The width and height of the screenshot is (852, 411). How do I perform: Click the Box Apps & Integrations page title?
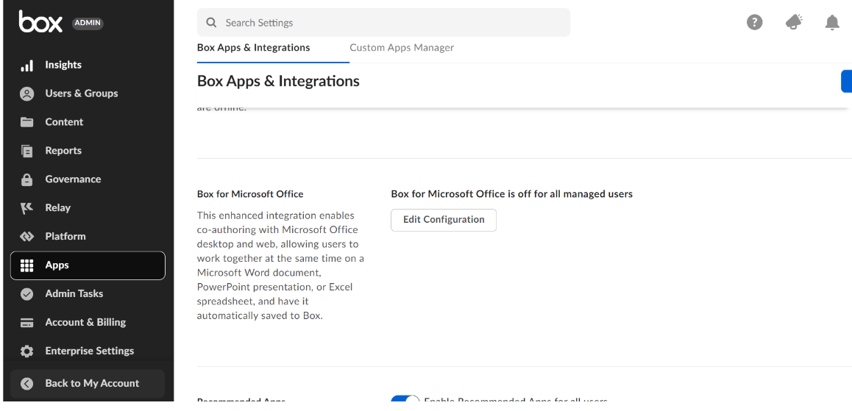pos(278,82)
